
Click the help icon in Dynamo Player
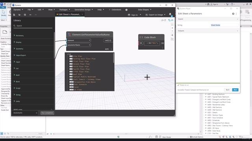[x=233, y=14]
